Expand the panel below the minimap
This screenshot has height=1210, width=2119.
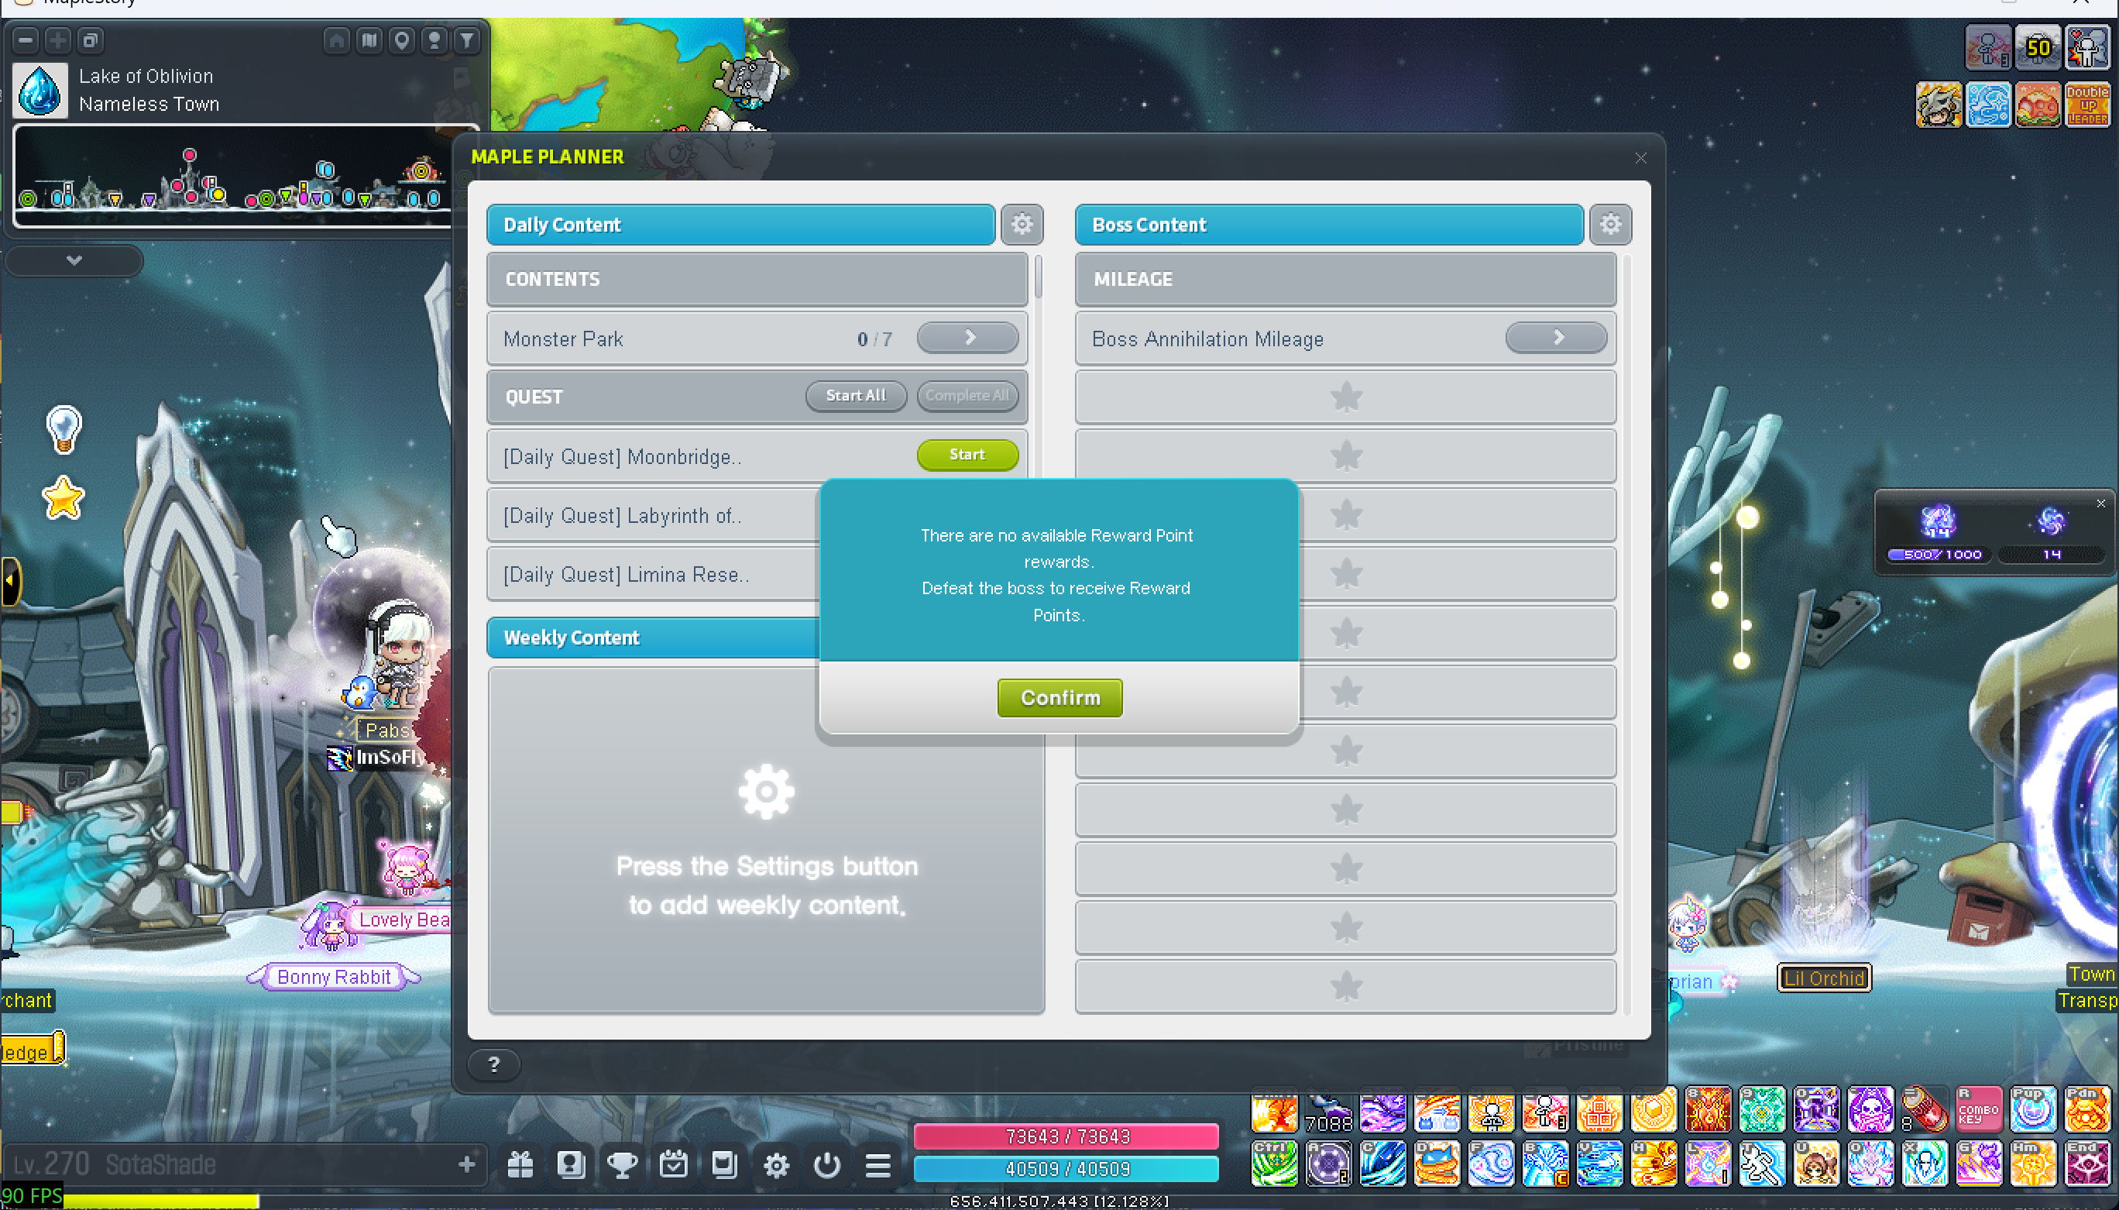pyautogui.click(x=74, y=261)
